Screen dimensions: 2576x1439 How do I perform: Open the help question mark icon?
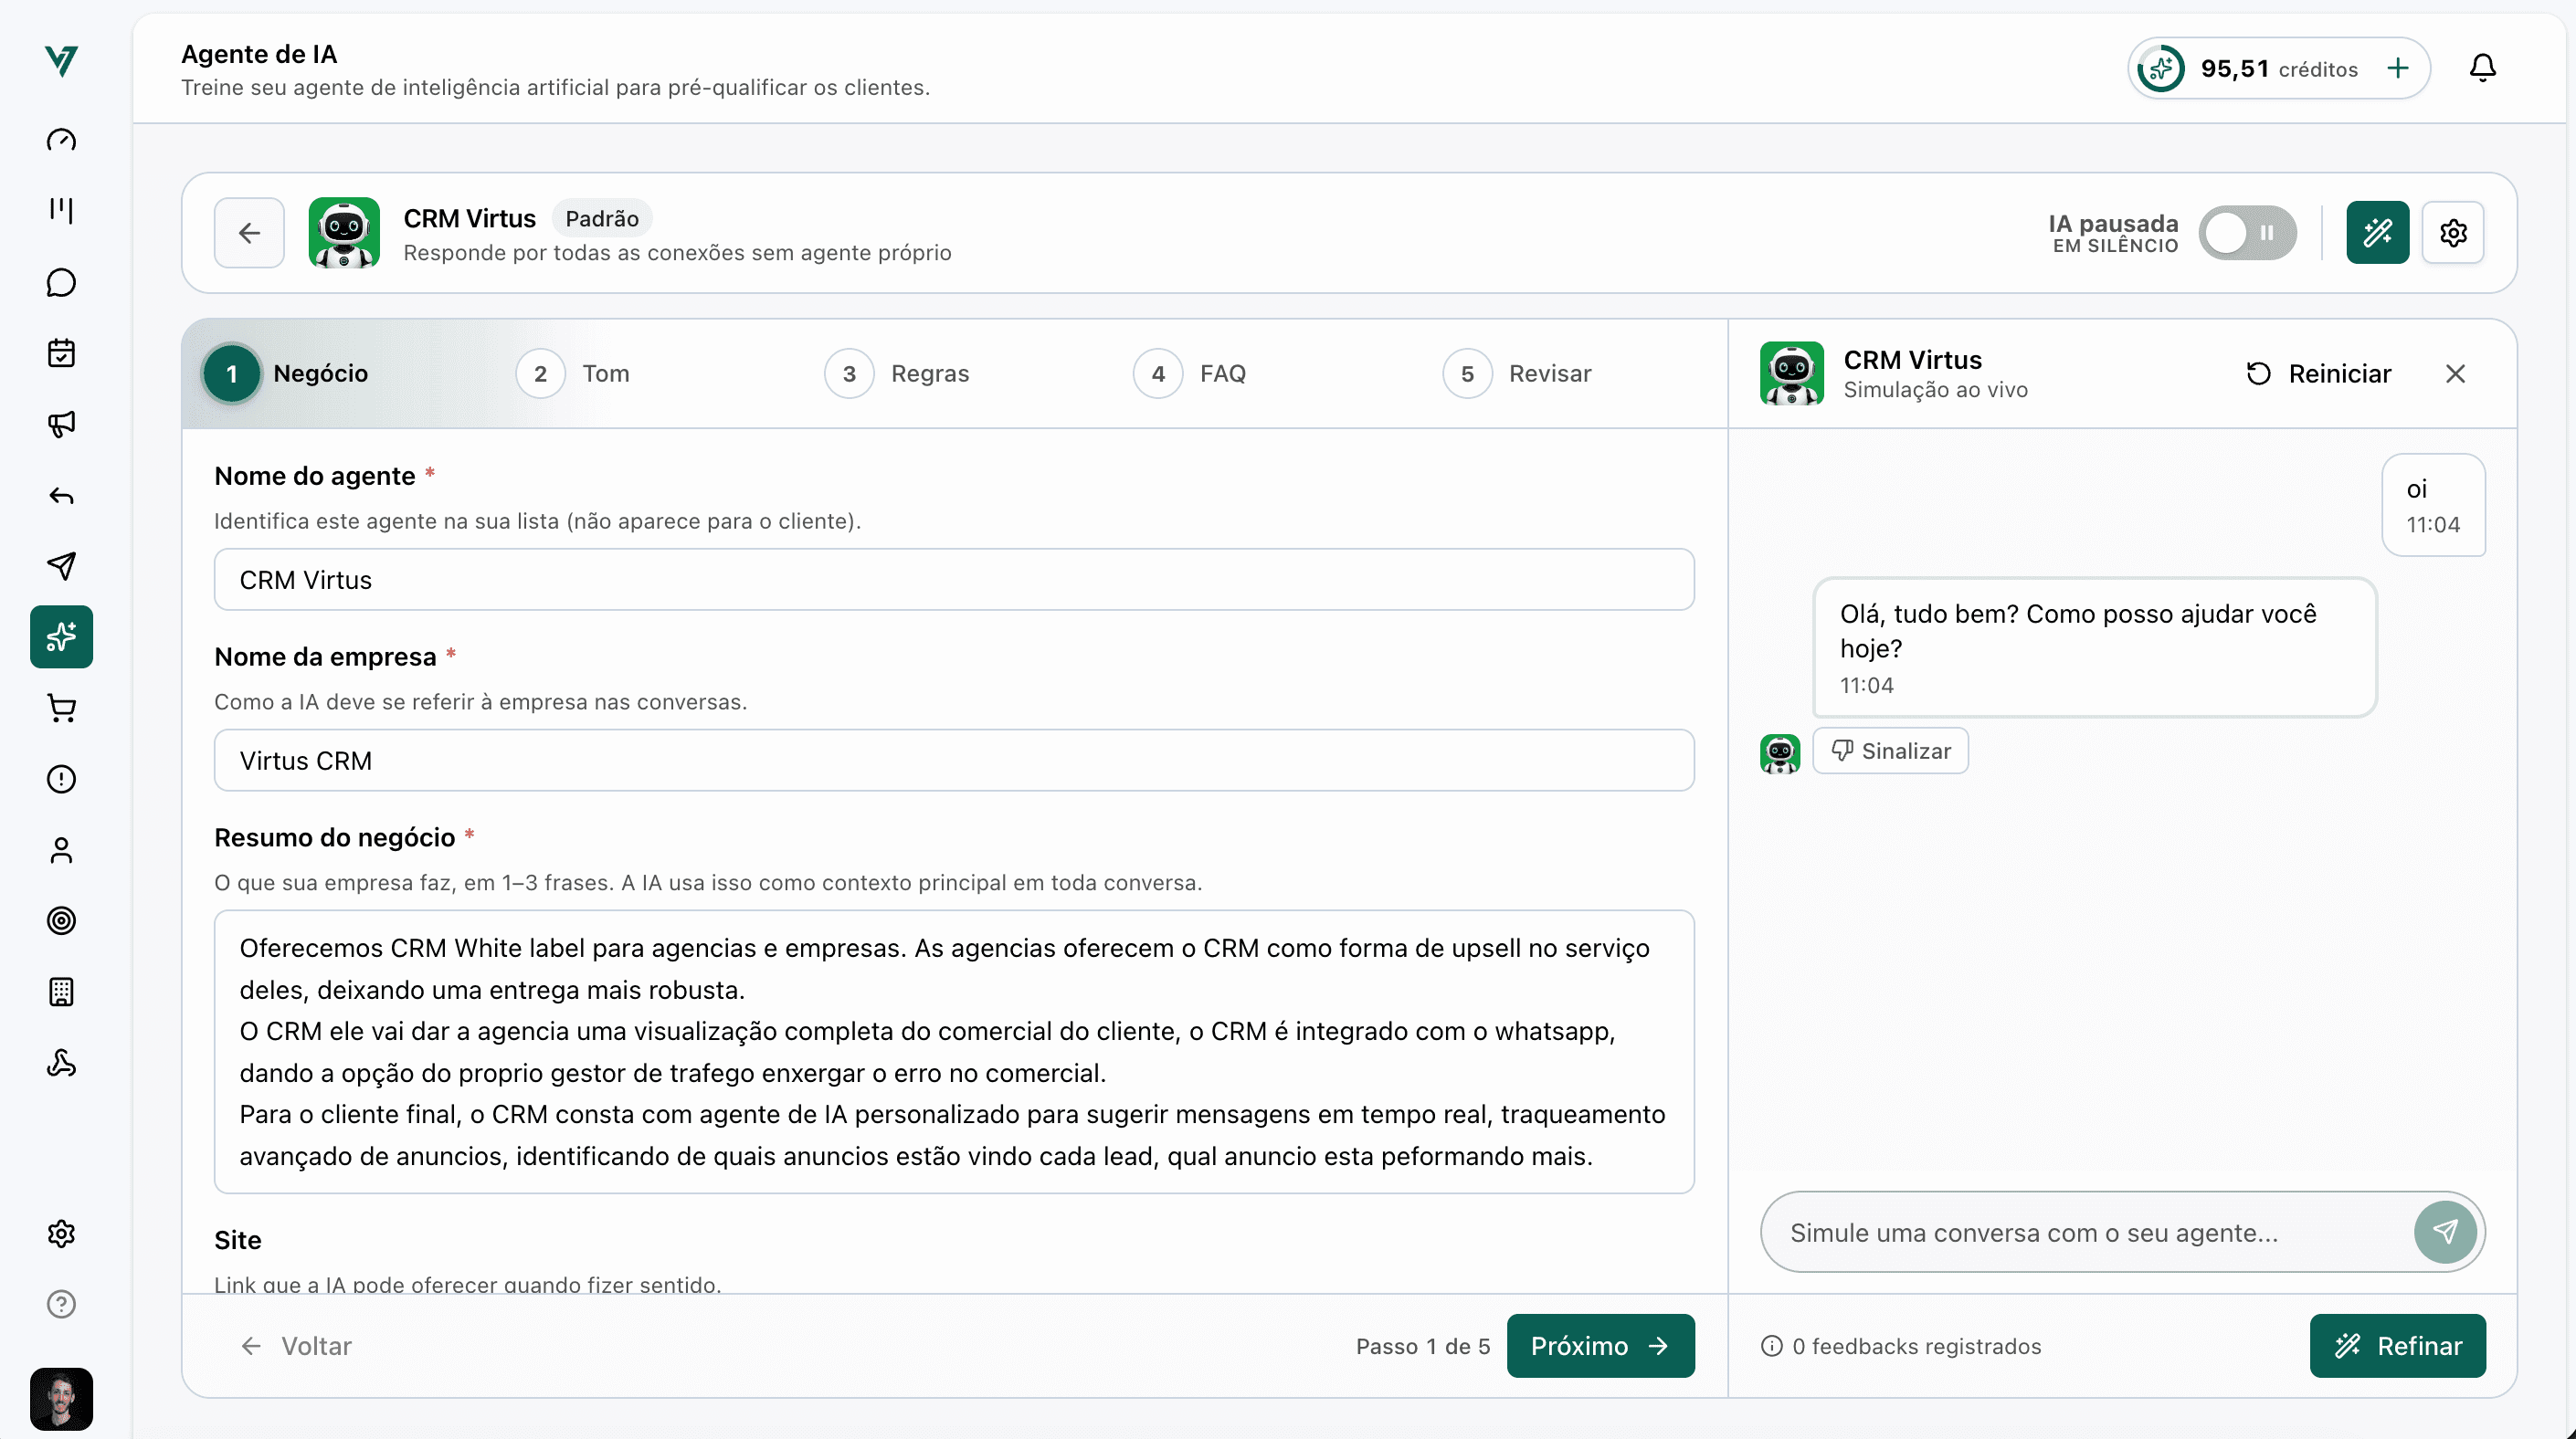tap(61, 1304)
